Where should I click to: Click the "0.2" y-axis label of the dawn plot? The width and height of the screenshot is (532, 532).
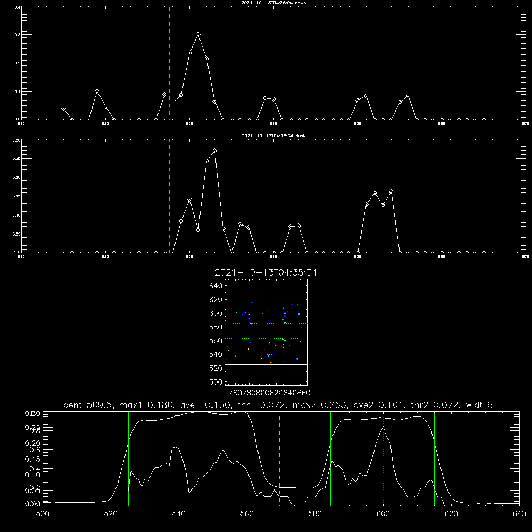pyautogui.click(x=17, y=63)
